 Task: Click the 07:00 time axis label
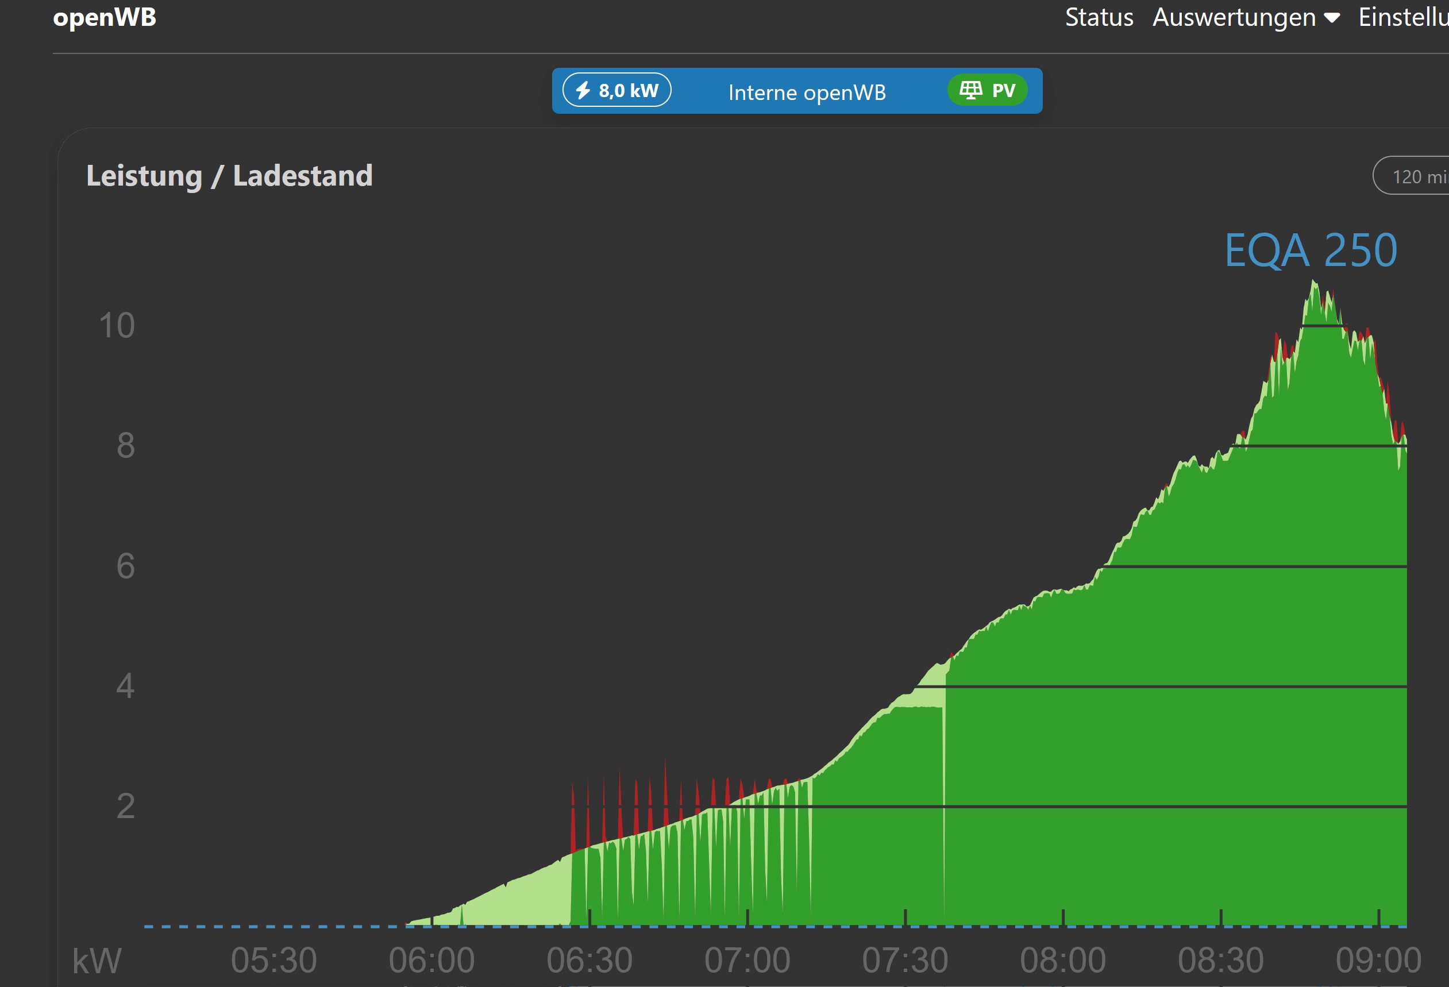pos(747,959)
